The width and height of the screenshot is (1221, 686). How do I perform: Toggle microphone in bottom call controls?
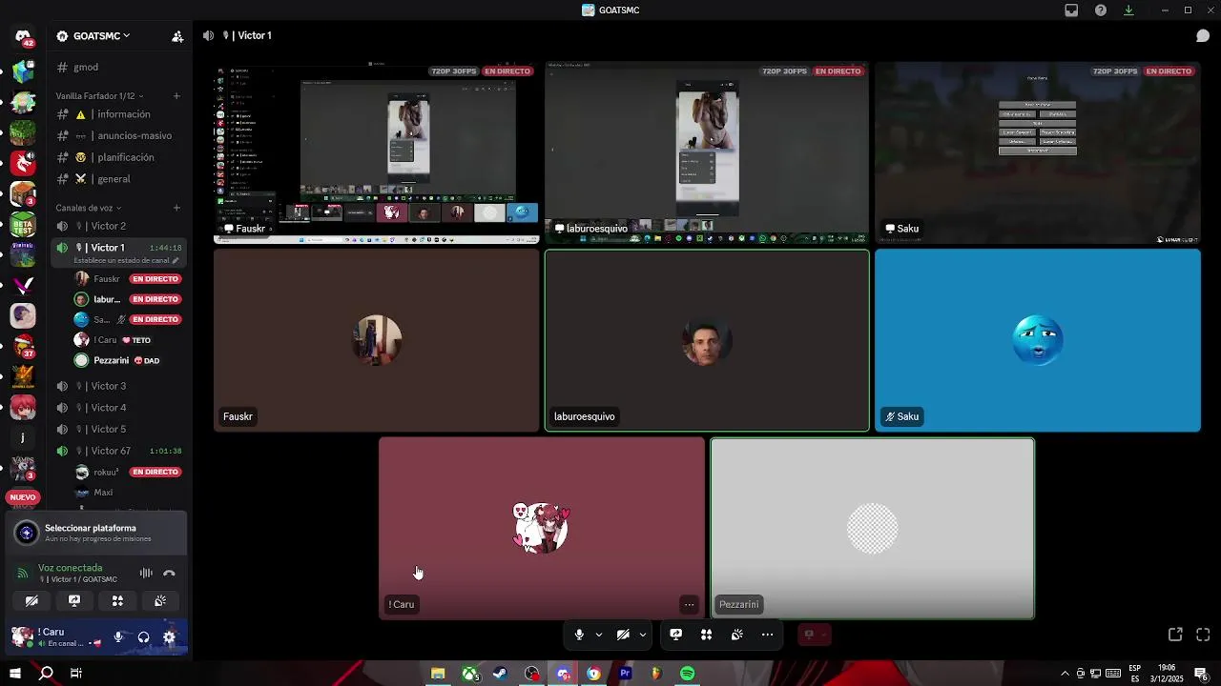(x=579, y=635)
